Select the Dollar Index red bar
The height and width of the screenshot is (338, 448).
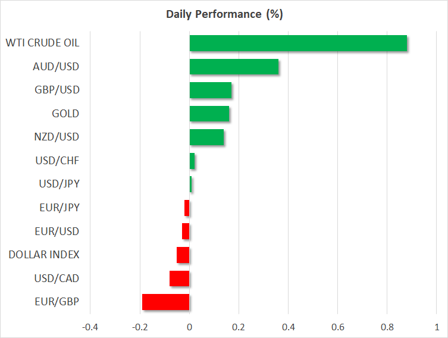coord(183,255)
